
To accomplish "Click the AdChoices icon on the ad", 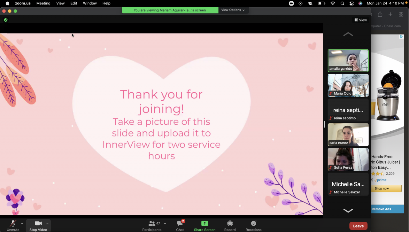I will pyautogui.click(x=402, y=37).
